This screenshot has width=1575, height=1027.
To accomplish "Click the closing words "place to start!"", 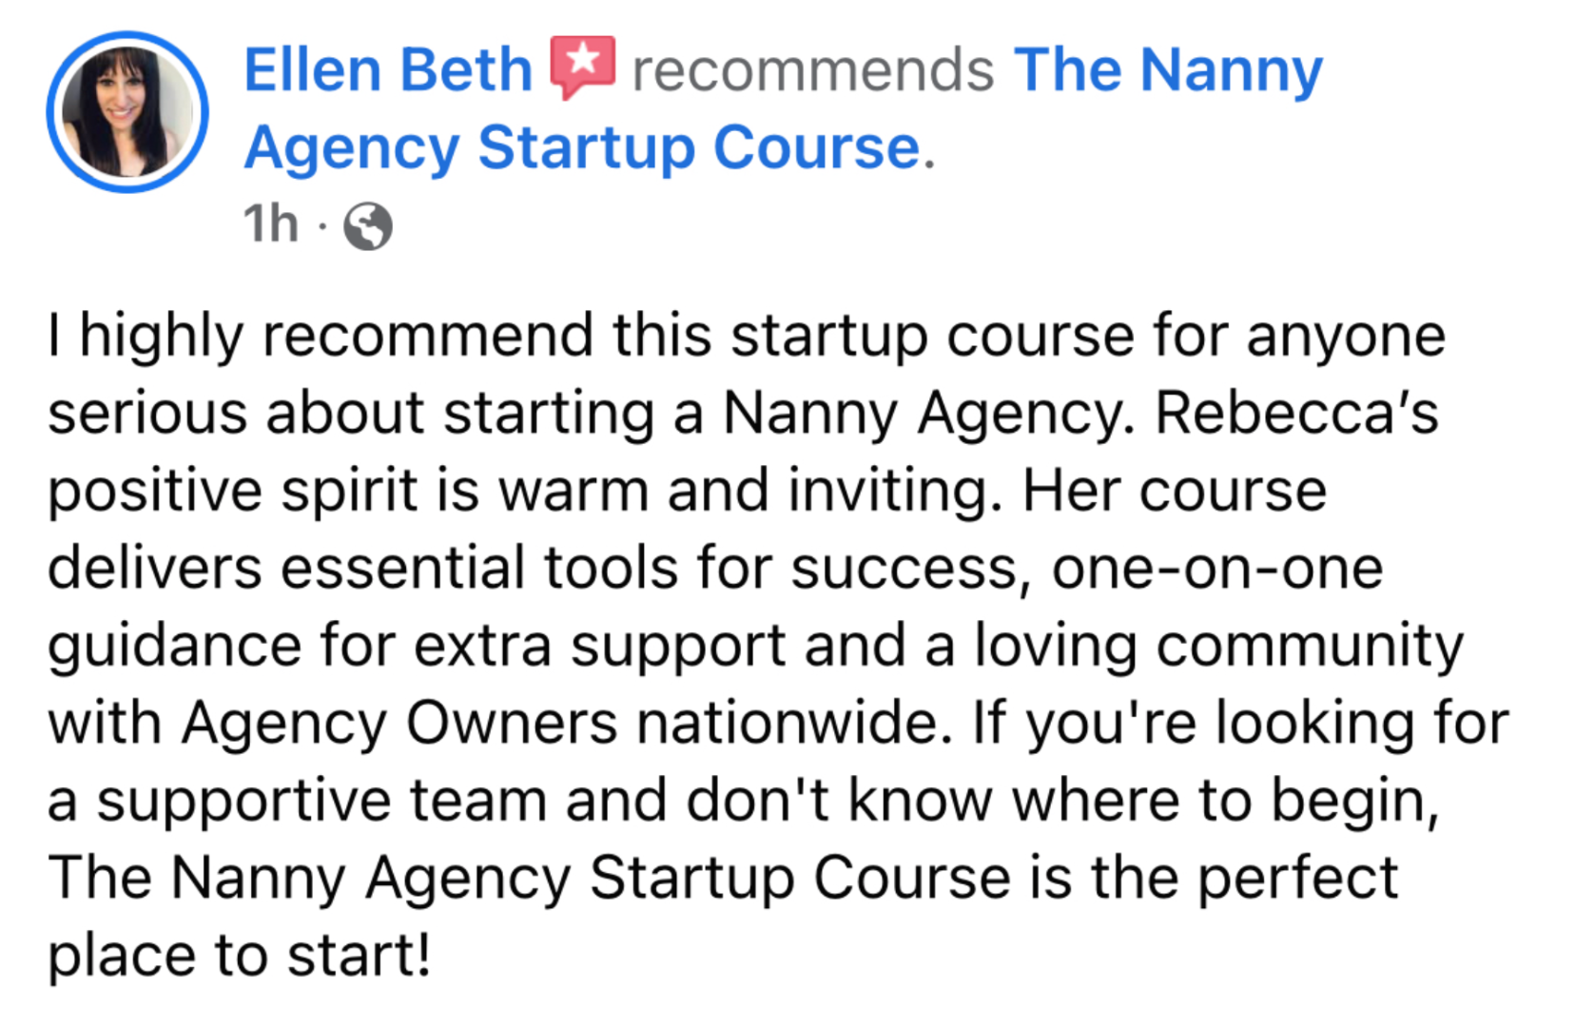I will [x=240, y=956].
